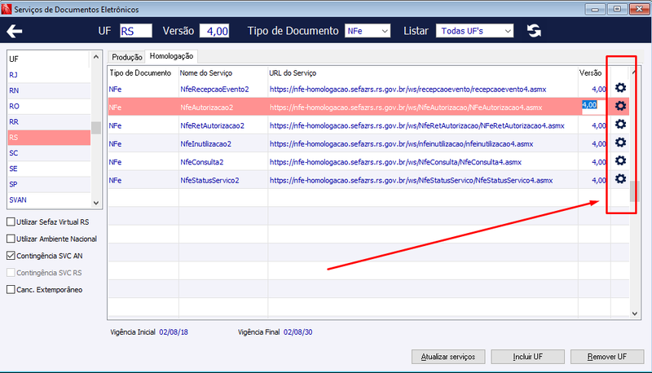Open settings gear for NfeRecepcaoEvento2 row

point(620,88)
